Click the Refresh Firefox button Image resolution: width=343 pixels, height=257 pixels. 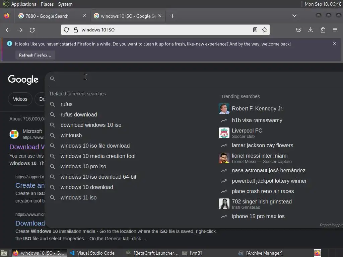click(x=35, y=55)
